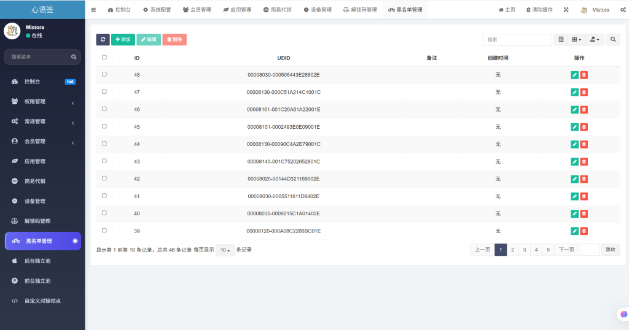Viewport: 629px width, 330px height.
Task: Click the edit icon for ID 41
Action: [574, 196]
